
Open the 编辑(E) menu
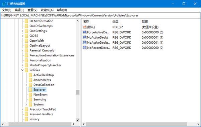coord(19,10)
